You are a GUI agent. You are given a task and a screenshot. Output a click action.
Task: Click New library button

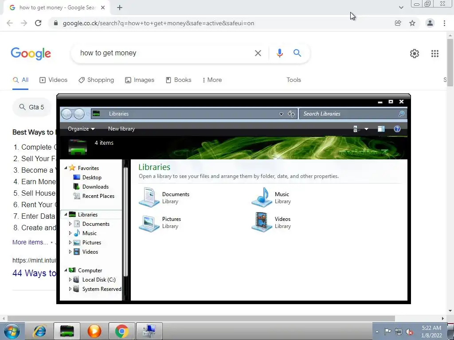(121, 129)
